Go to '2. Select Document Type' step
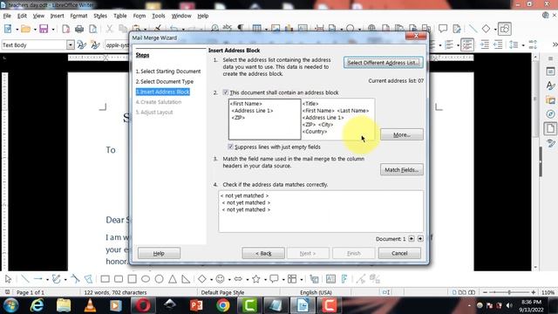 pos(165,81)
